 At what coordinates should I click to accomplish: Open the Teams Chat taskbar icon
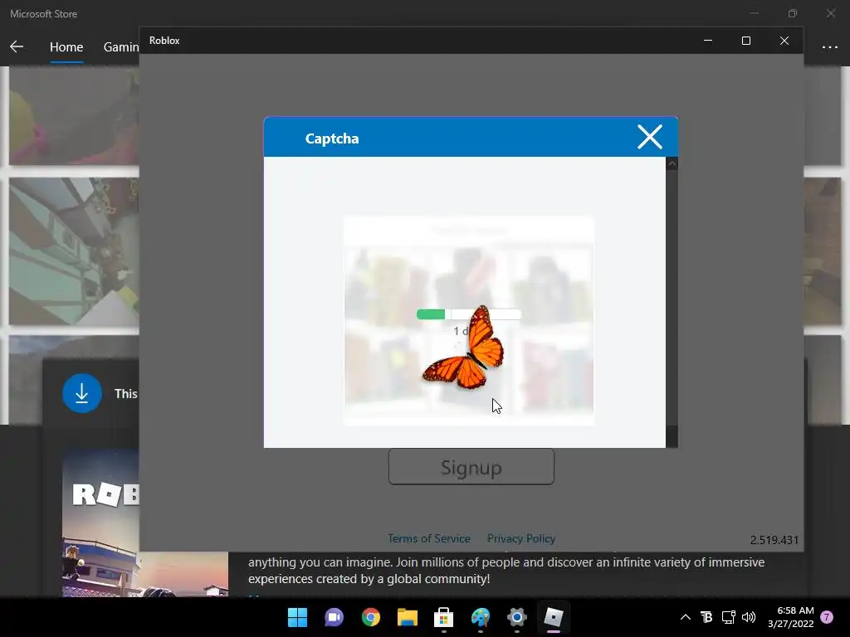pos(334,617)
